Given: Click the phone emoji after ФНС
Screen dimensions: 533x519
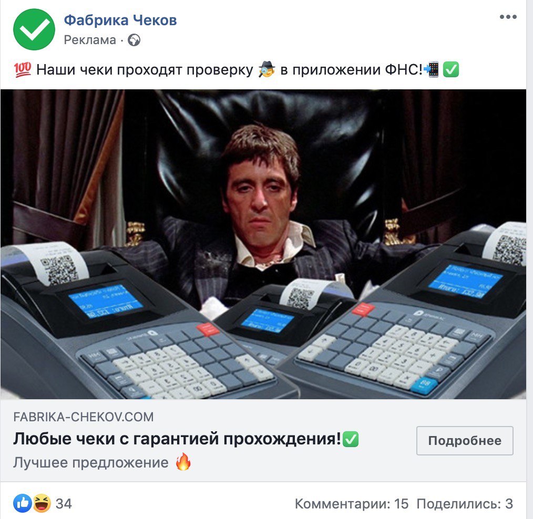Looking at the screenshot, I should pyautogui.click(x=432, y=70).
